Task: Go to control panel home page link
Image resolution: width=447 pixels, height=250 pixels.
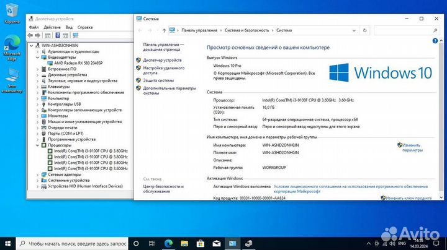Action: coord(163,47)
